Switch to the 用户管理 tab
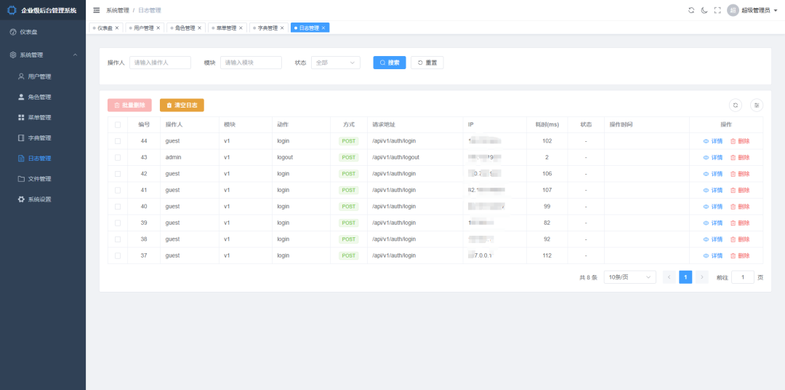785x390 pixels. point(144,28)
